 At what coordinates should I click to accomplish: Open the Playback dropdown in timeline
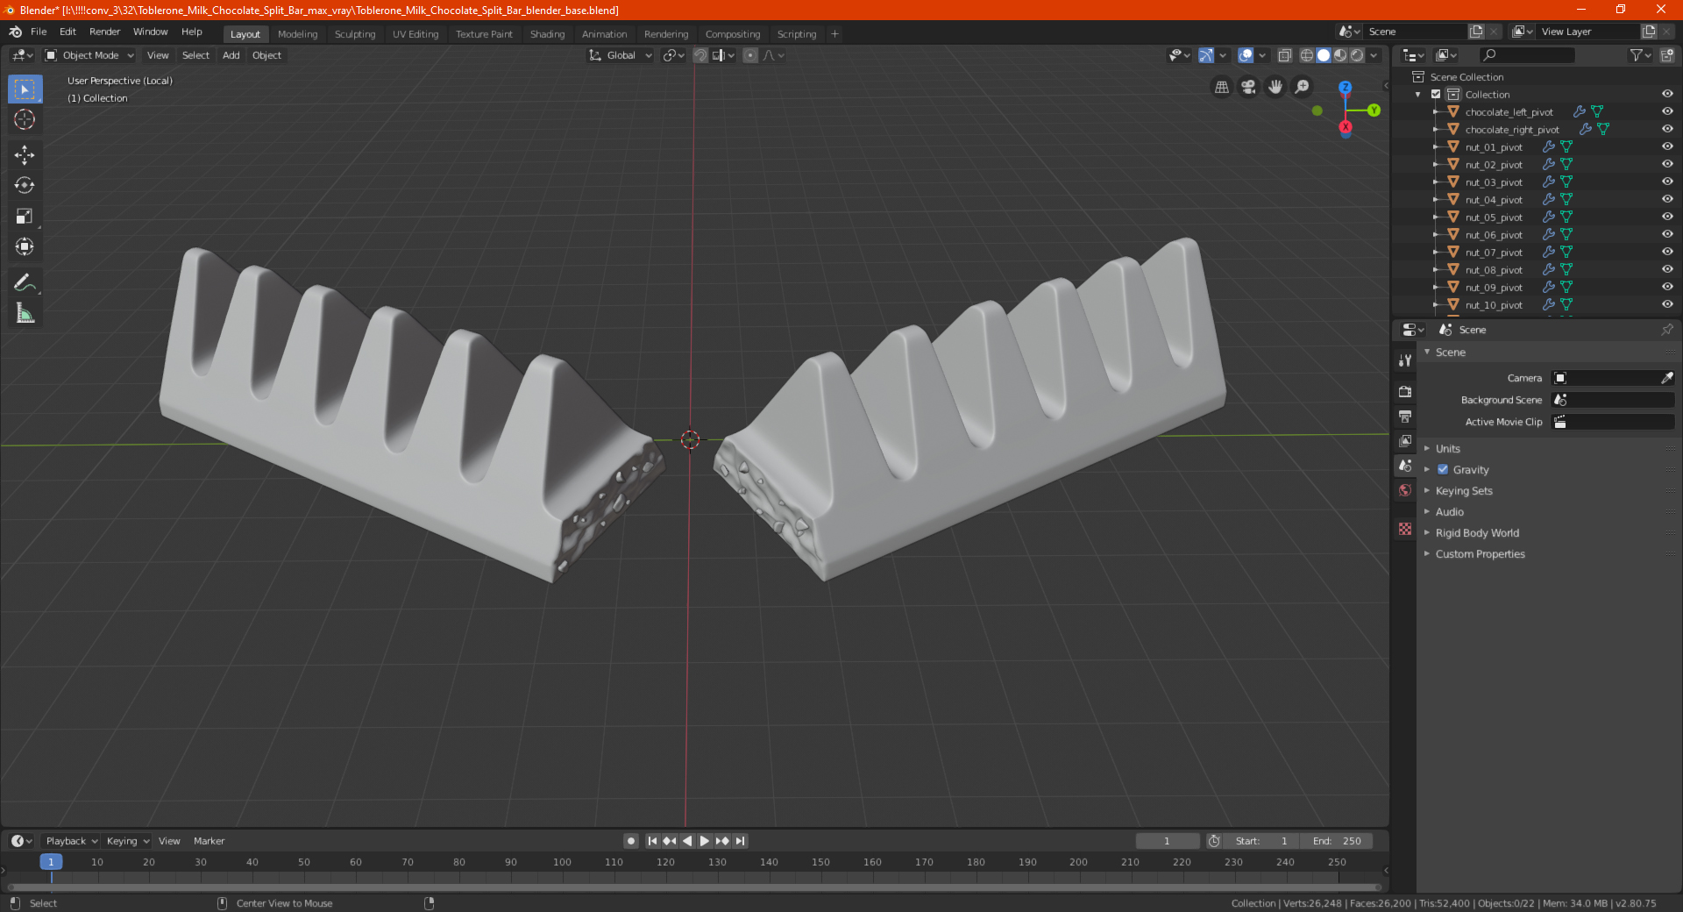71,841
